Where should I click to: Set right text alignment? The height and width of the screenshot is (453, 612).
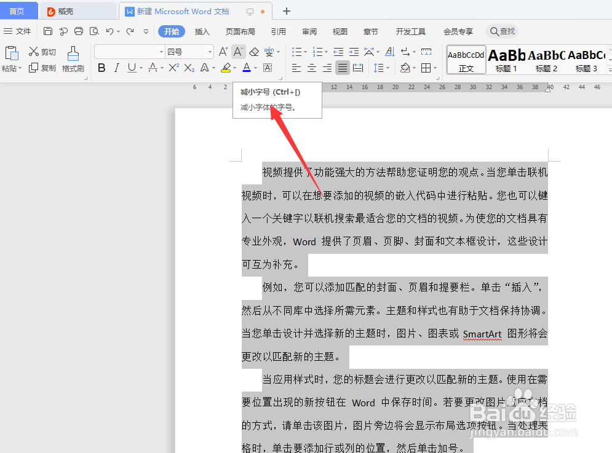(327, 68)
